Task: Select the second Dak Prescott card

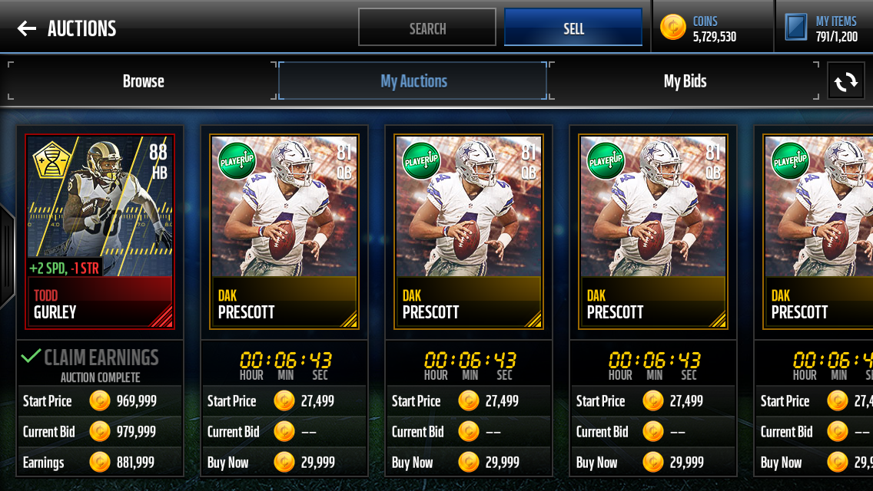Action: pos(469,232)
